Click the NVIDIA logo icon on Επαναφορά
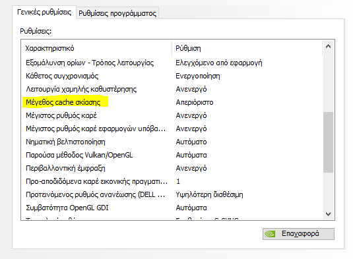Image resolution: width=353 pixels, height=259 pixels. (x=270, y=234)
